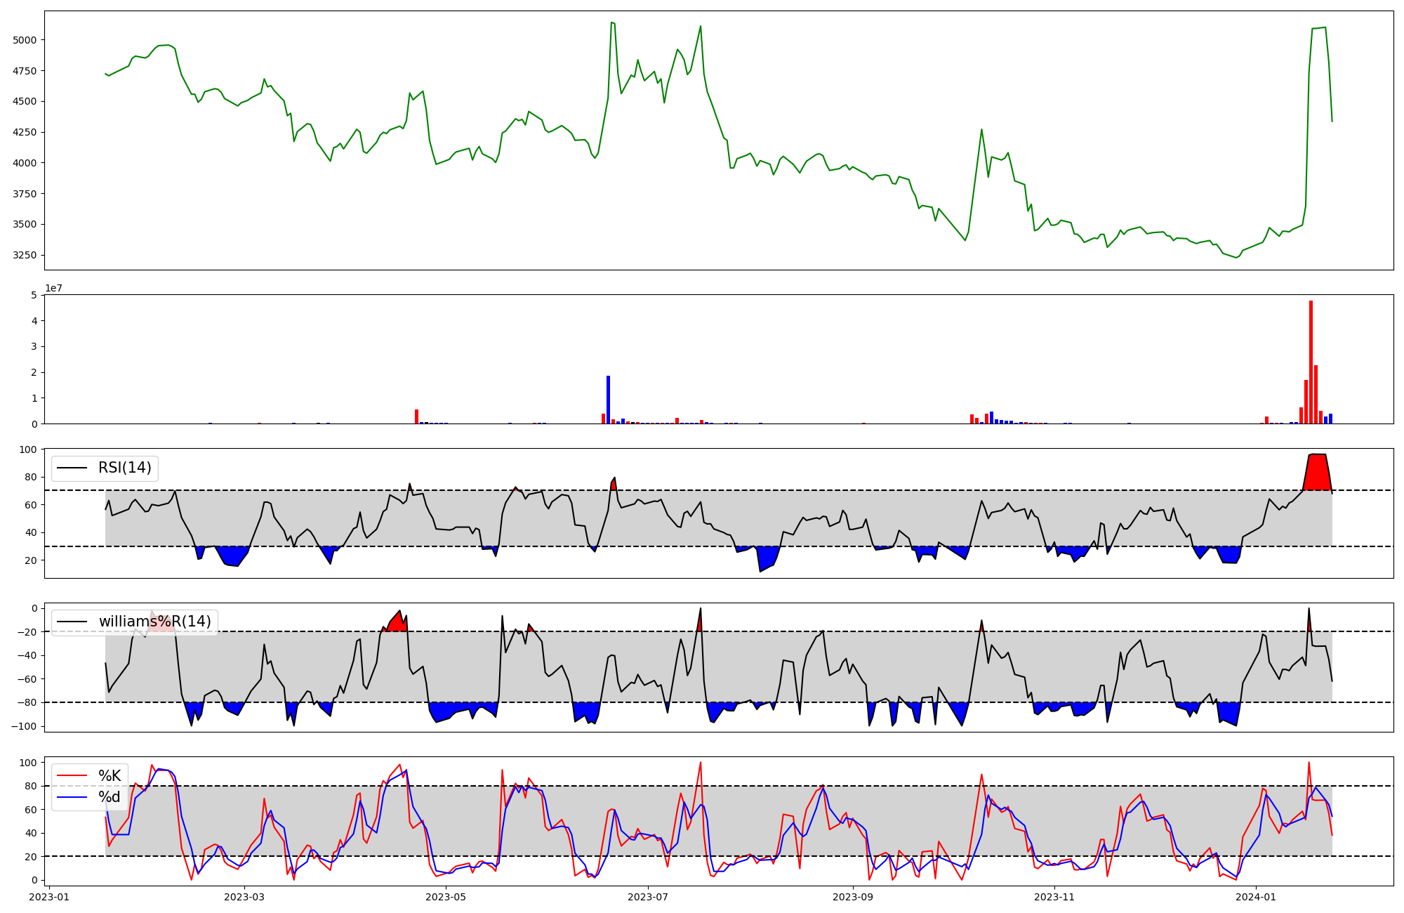Screen dimensions: 1404x913
Task: Click the large red overbought RSI area
Action: point(1317,472)
